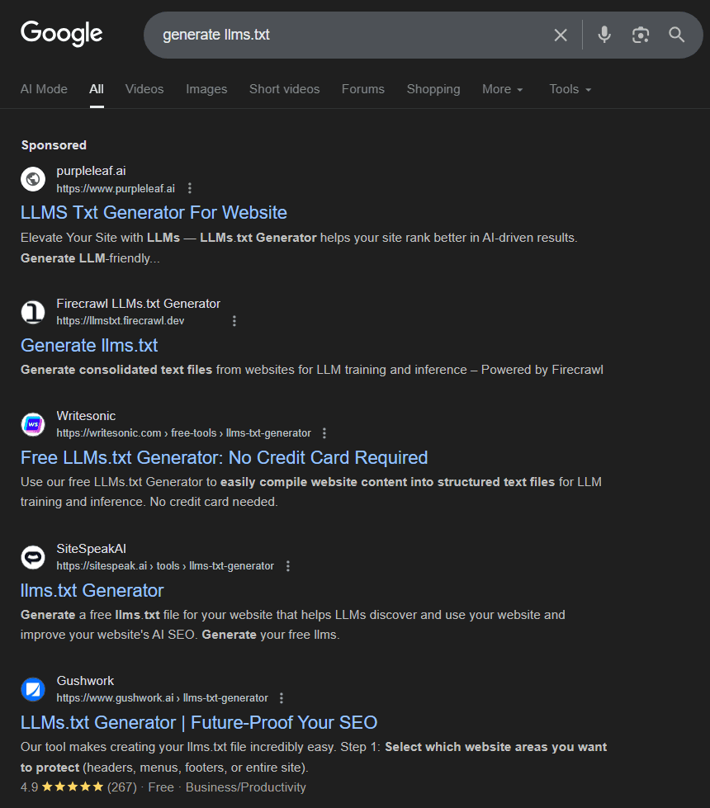Viewport: 710px width, 808px height.
Task: Click the Writesonic site favicon
Action: coord(33,425)
